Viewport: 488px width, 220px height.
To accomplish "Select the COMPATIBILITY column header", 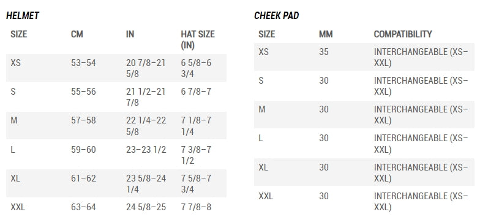I will pos(403,34).
